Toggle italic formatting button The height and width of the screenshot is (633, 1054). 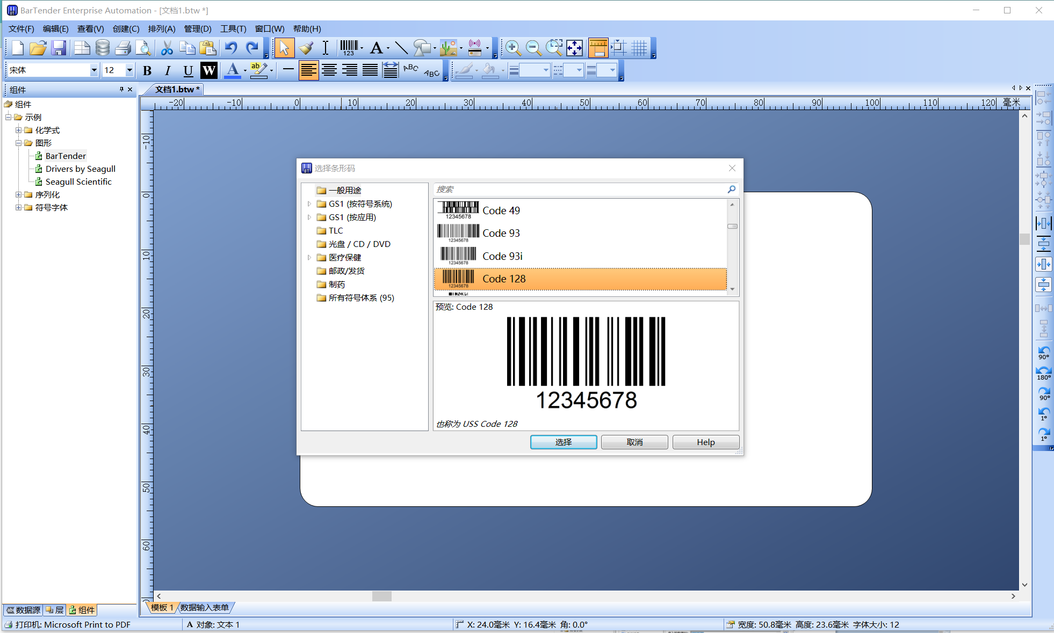pyautogui.click(x=168, y=70)
